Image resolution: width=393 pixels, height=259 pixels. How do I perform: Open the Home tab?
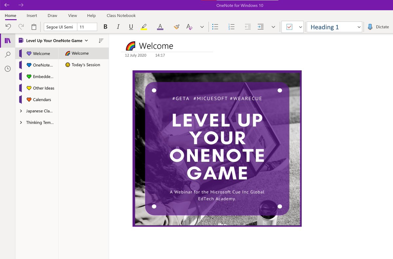10,15
